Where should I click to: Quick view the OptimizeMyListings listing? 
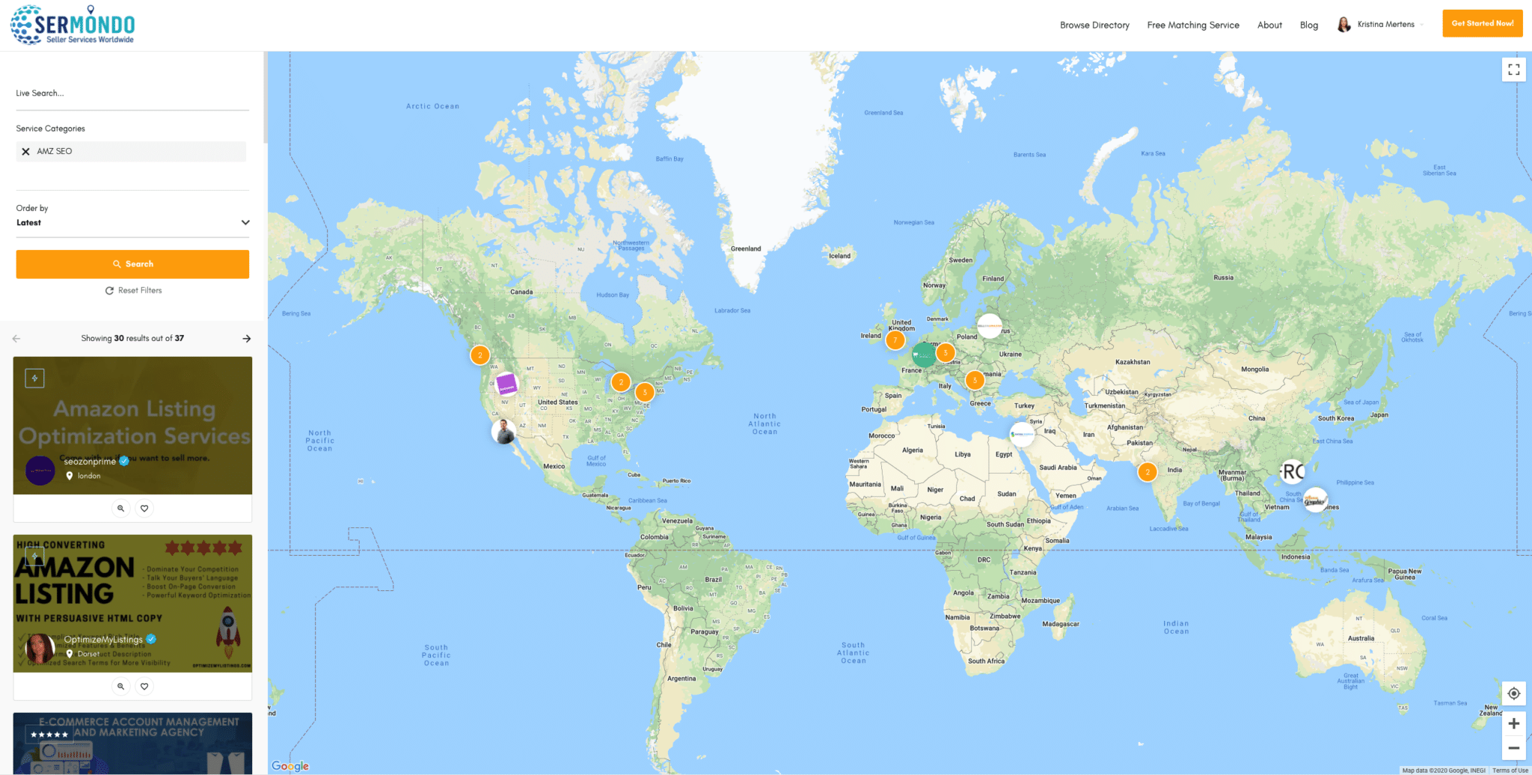point(120,686)
